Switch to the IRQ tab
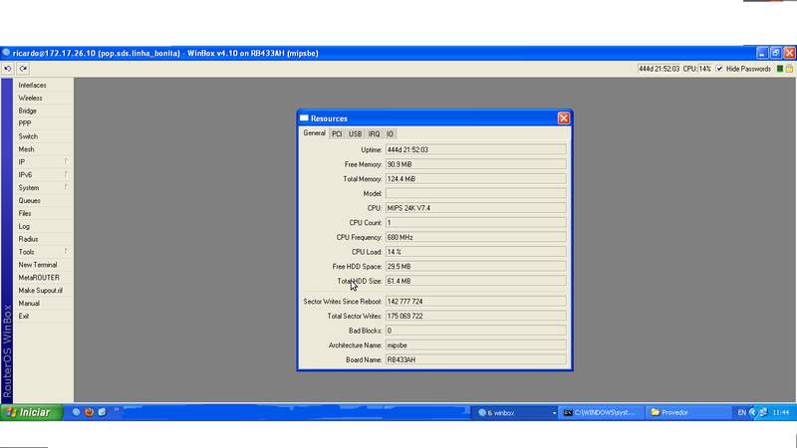The width and height of the screenshot is (797, 448). 375,134
